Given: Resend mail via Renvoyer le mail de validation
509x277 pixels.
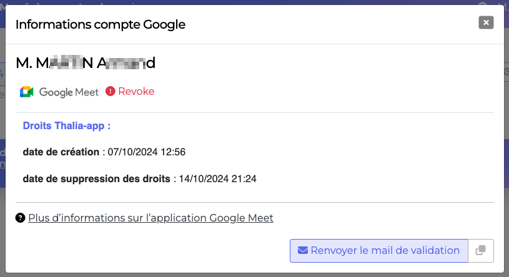Looking at the screenshot, I should 379,251.
